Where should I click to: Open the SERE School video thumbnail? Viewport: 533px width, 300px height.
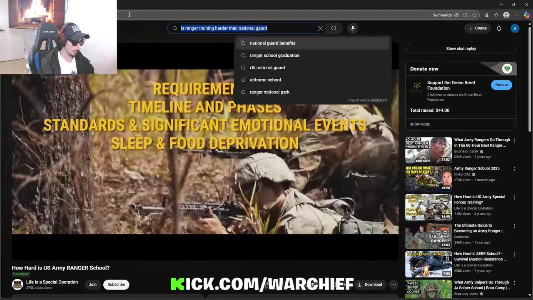pyautogui.click(x=428, y=265)
